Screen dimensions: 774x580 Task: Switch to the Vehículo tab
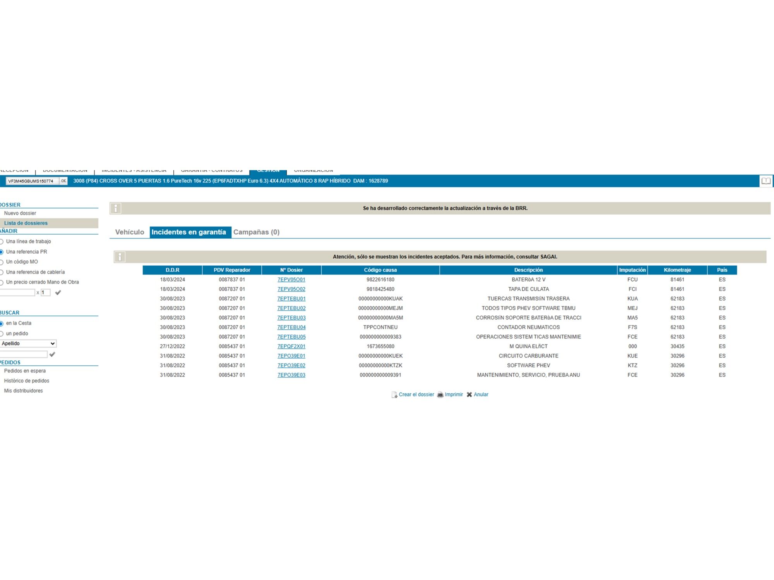(x=130, y=232)
